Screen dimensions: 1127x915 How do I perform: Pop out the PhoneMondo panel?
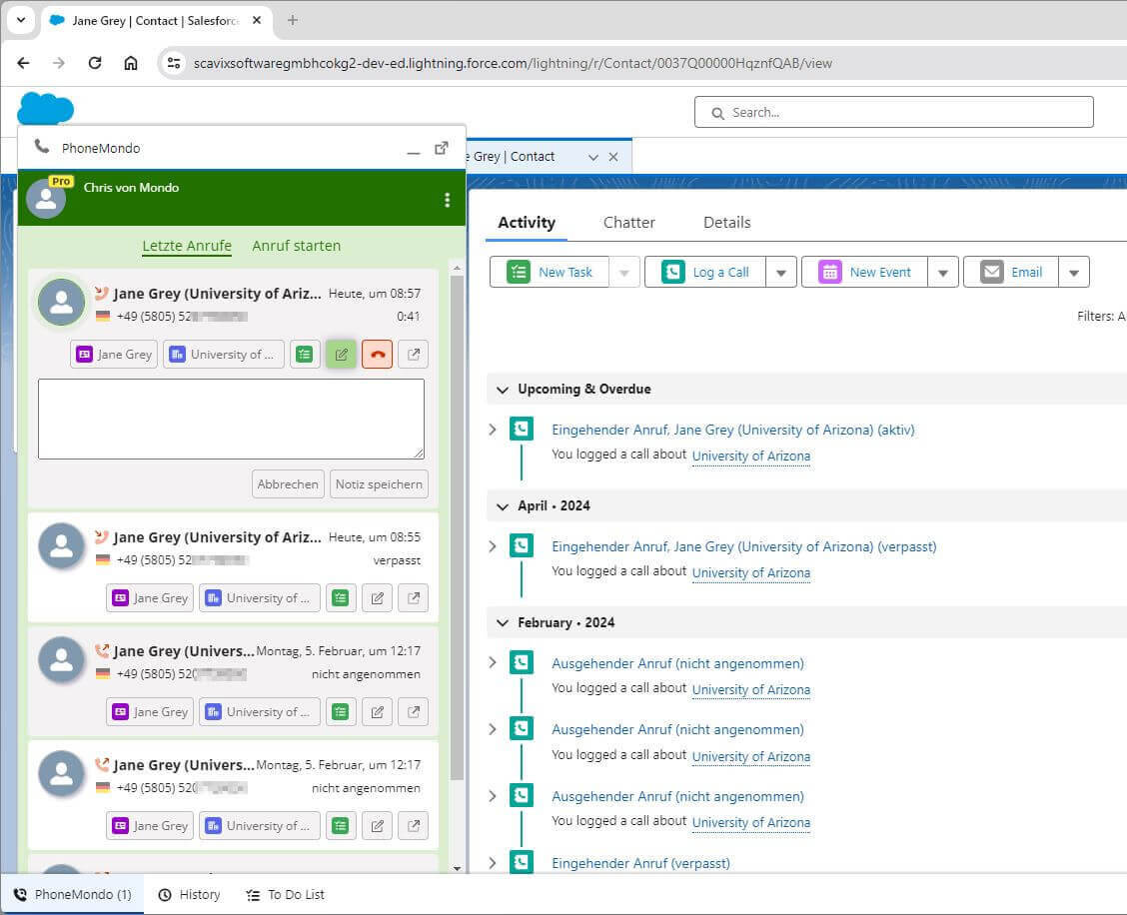442,148
